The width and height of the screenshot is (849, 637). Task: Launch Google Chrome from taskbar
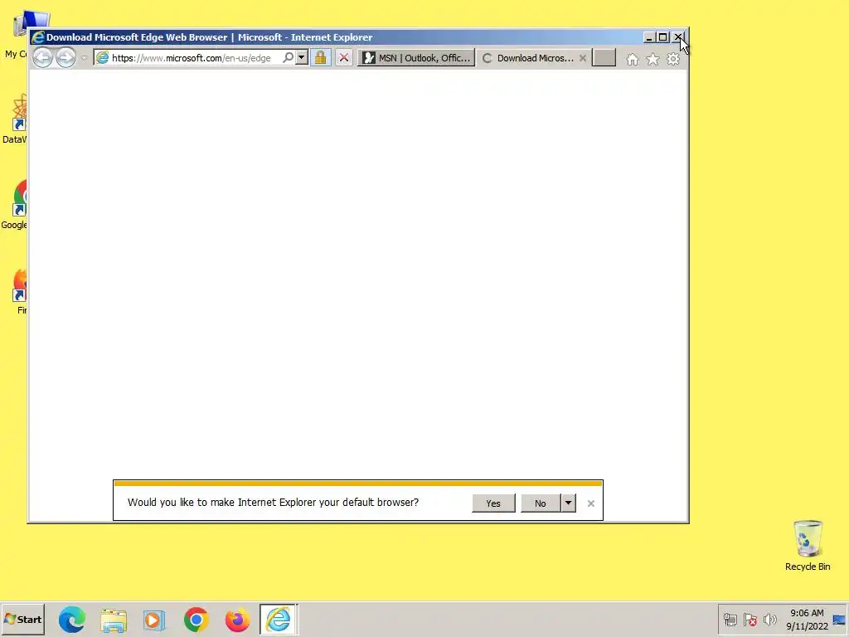click(196, 619)
